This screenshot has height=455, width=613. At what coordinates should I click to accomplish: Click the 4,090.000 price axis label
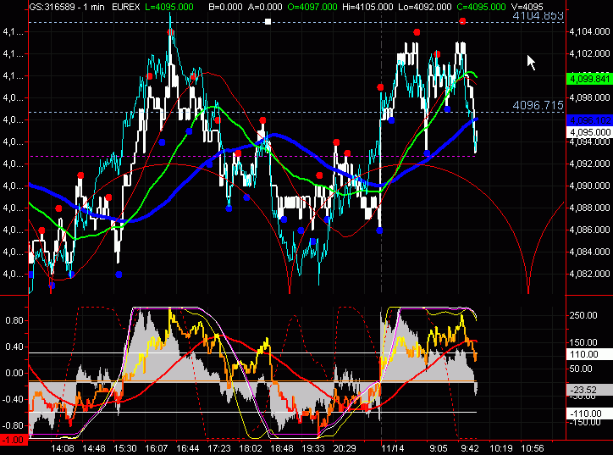point(590,186)
